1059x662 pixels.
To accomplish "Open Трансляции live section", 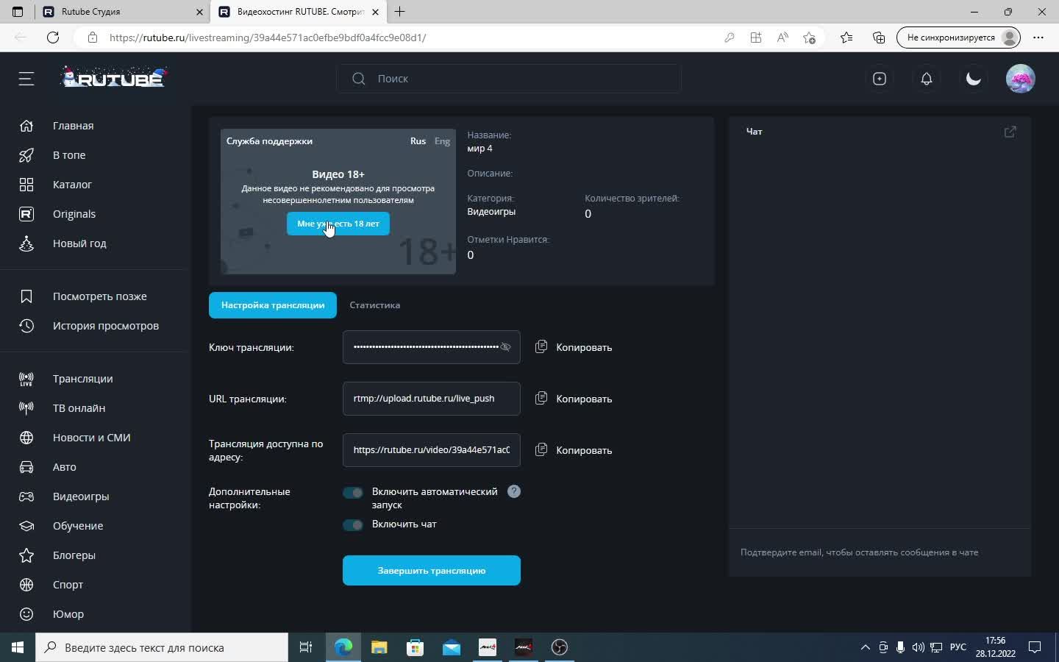I will click(x=82, y=379).
